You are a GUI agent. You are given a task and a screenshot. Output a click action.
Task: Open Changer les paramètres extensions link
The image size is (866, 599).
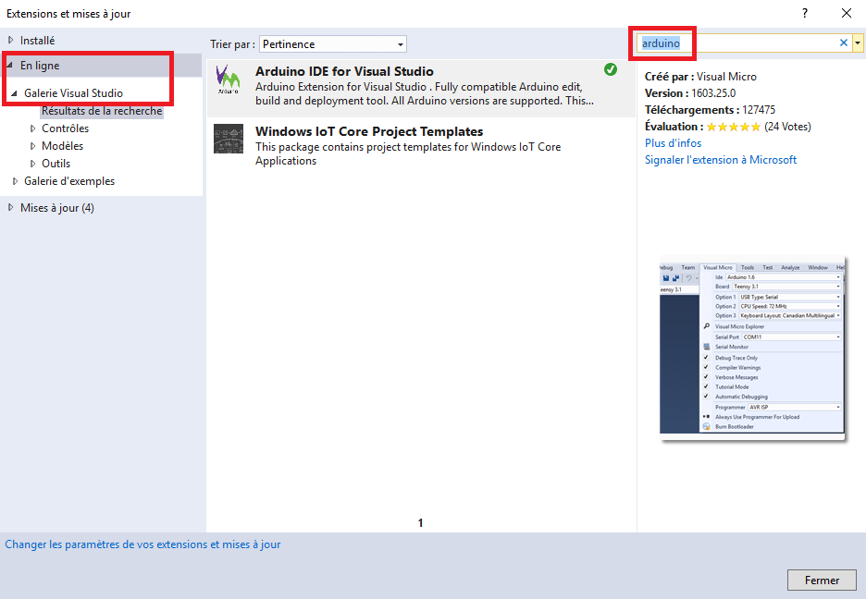point(143,544)
